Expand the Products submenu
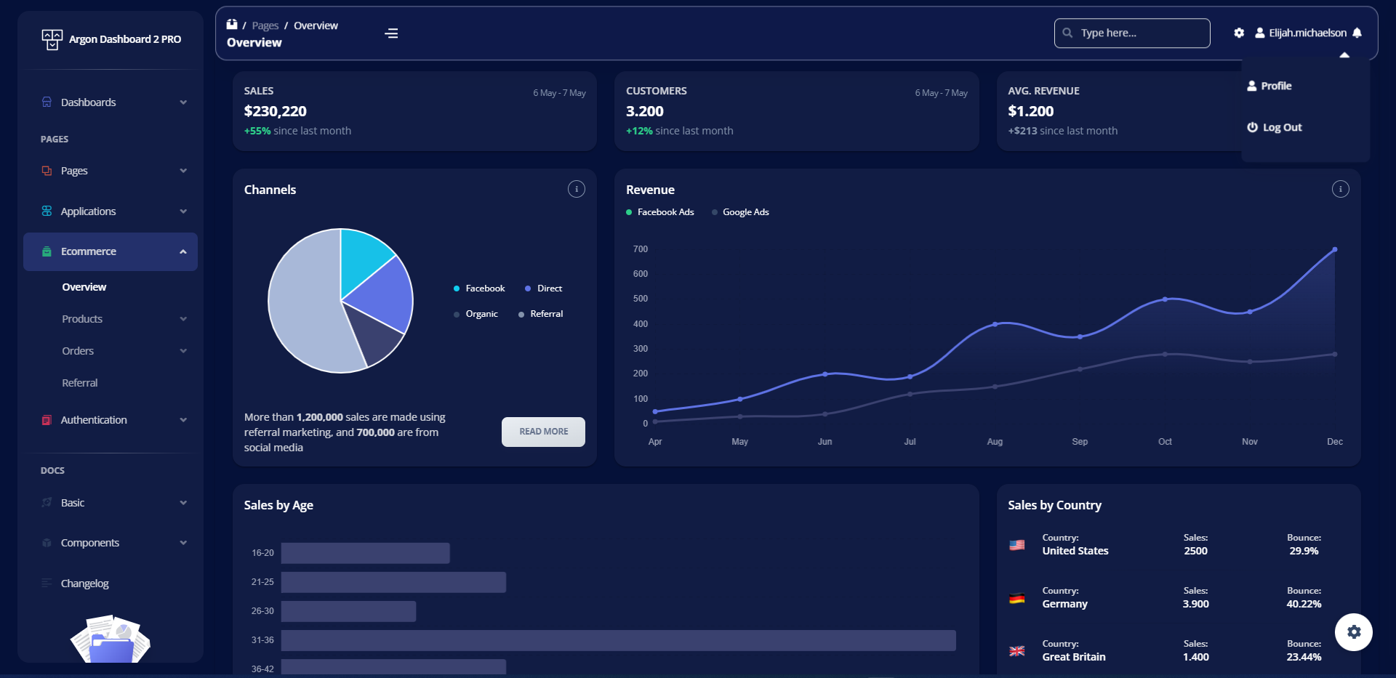Viewport: 1396px width, 678px height. click(x=182, y=318)
